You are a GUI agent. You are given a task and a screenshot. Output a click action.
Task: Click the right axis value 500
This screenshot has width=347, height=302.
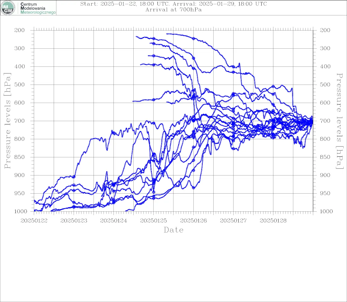pyautogui.click(x=325, y=85)
